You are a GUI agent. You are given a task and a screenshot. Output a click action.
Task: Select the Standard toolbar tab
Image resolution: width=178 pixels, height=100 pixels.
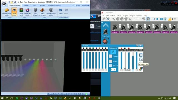click(x=15, y=6)
